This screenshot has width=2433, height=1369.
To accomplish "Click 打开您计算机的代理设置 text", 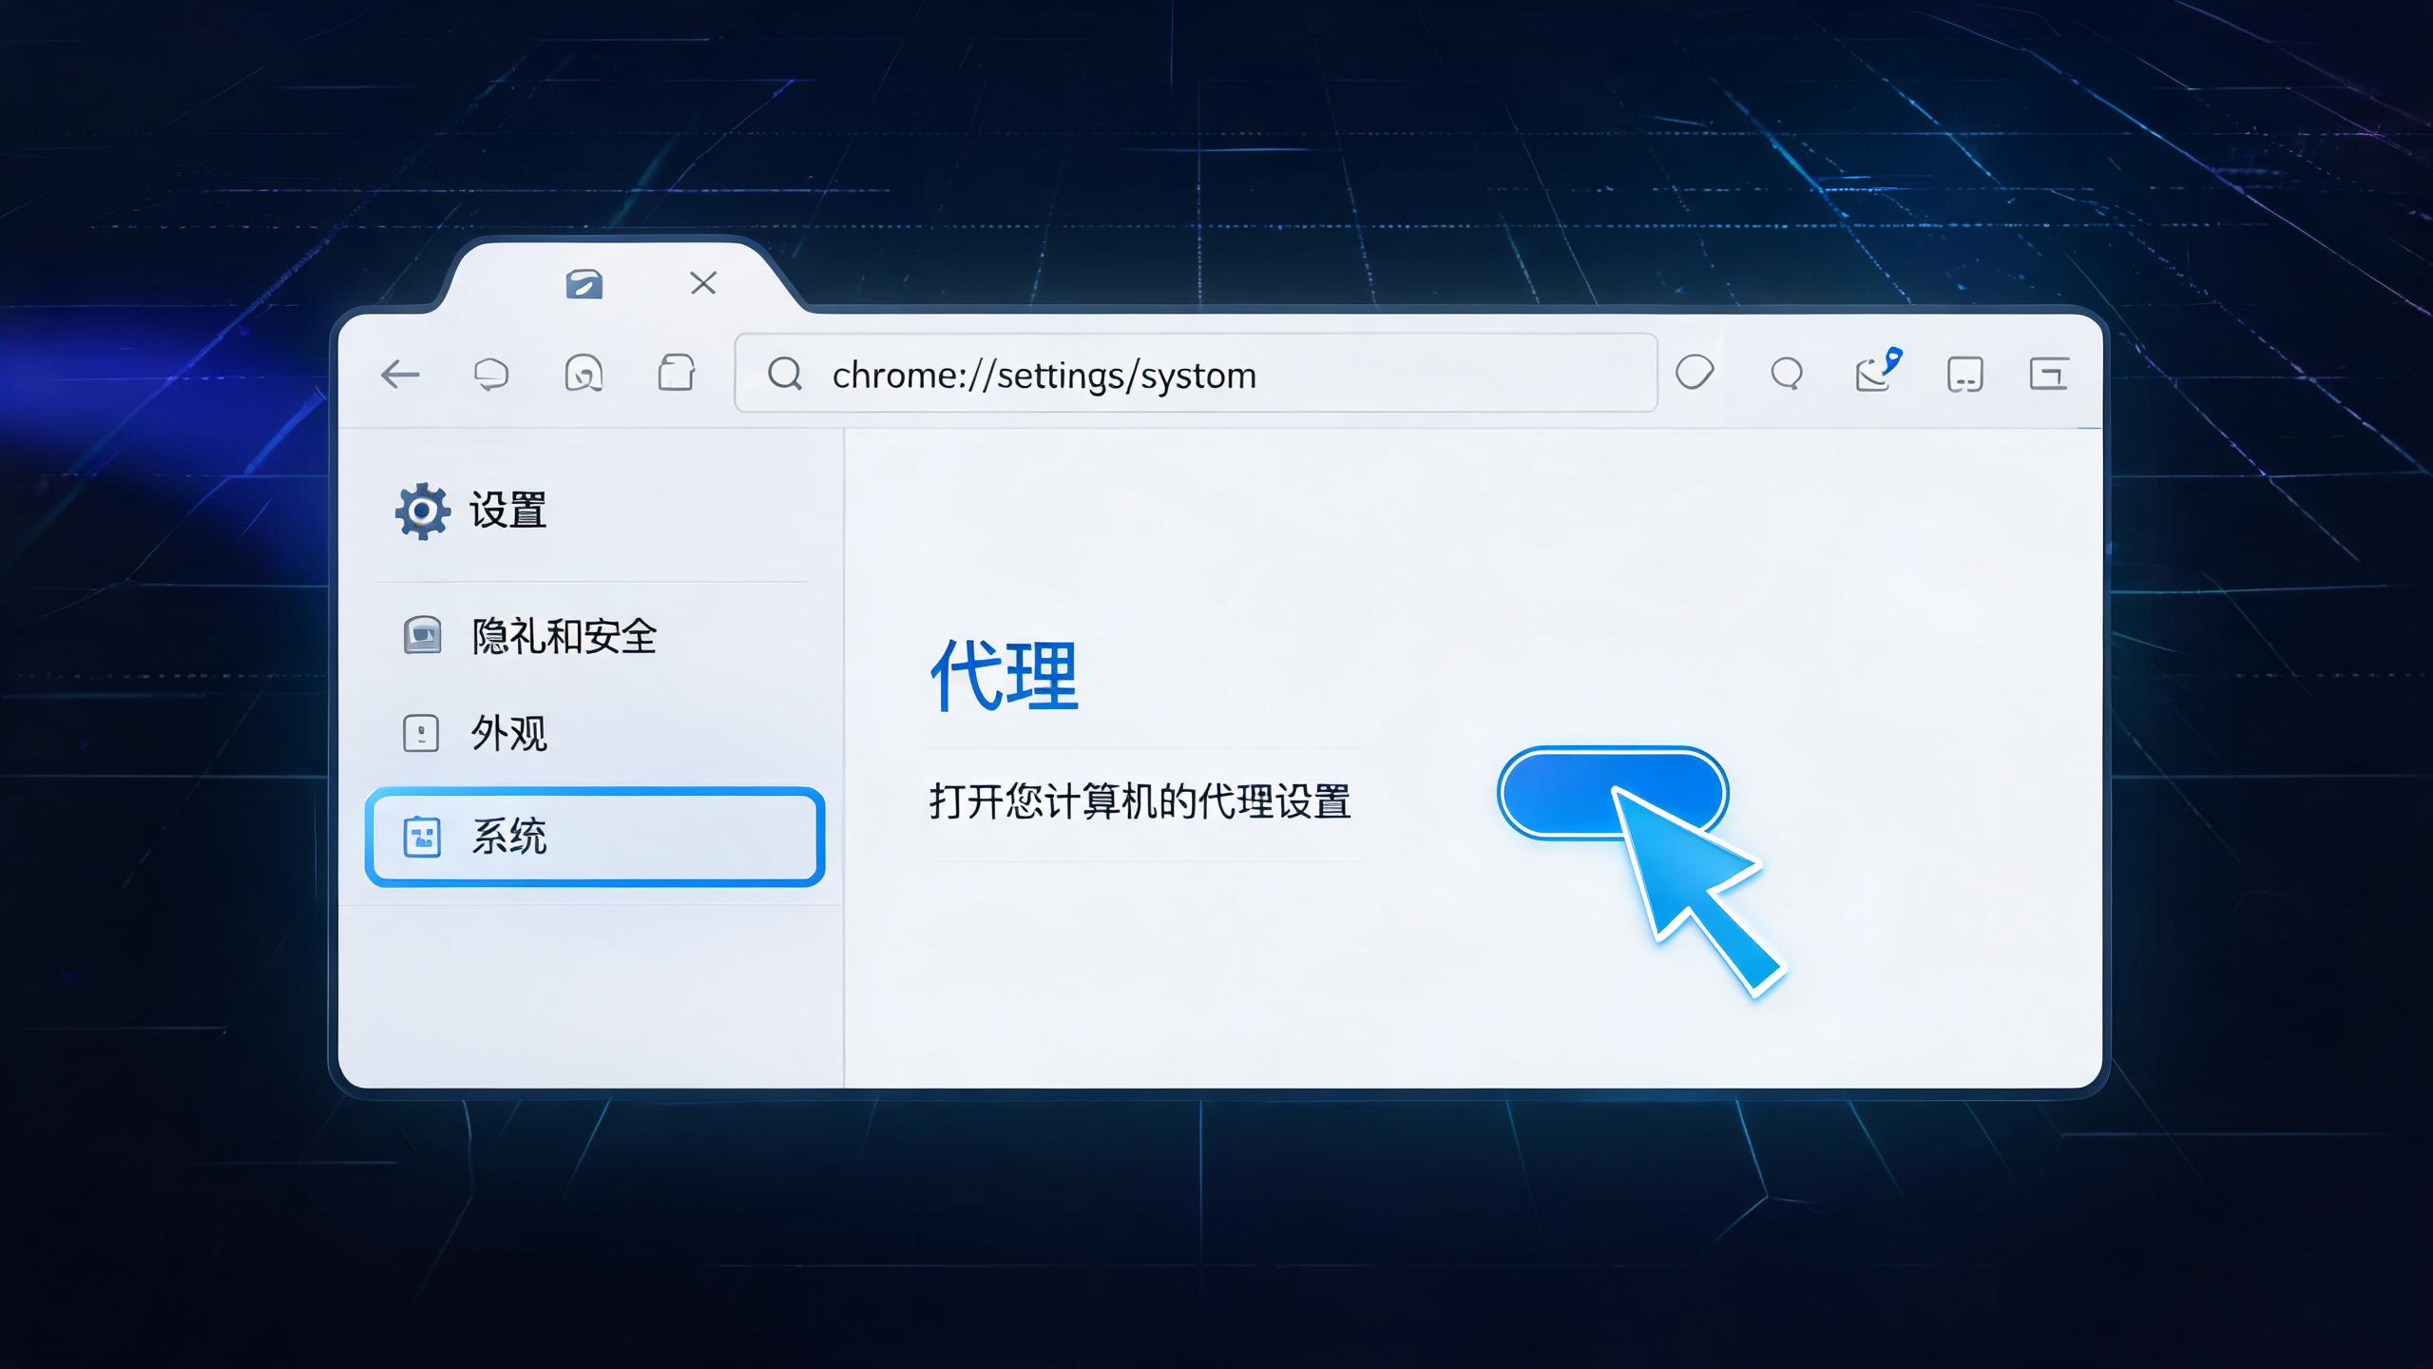I will click(x=1140, y=801).
